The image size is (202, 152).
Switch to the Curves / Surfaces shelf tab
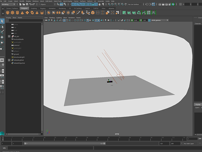[12, 9]
